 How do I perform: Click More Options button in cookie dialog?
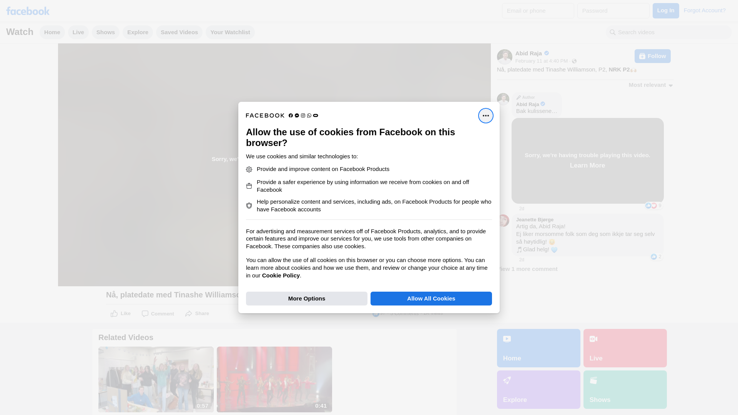click(x=307, y=299)
